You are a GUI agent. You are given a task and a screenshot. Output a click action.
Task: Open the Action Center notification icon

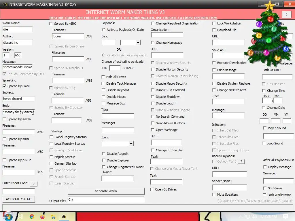(285, 216)
